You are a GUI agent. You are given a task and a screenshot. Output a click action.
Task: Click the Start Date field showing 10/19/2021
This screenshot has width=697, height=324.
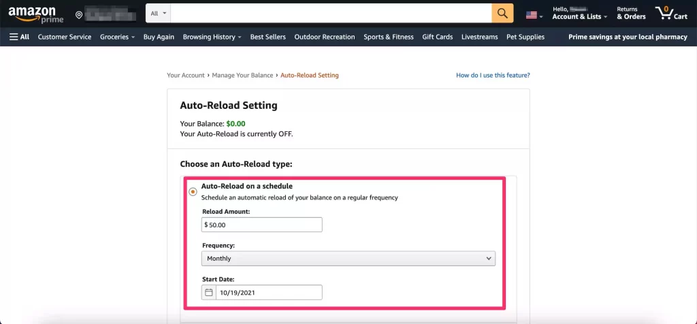coord(268,293)
